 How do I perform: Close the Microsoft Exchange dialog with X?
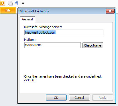pyautogui.click(x=110, y=11)
